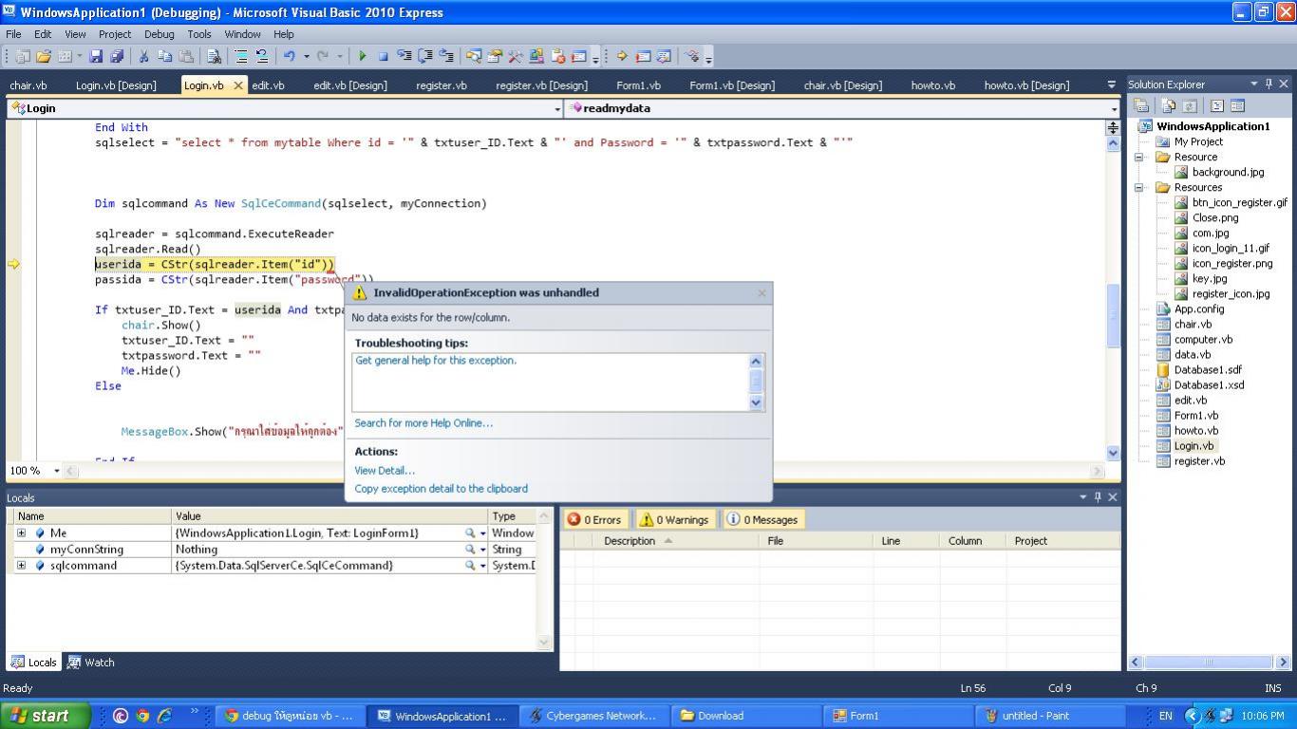Expand the sqlcommand variable in Locals
The width and height of the screenshot is (1297, 729).
click(x=21, y=566)
